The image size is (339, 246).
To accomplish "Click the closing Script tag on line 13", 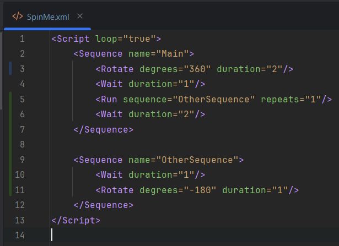I will [76, 220].
